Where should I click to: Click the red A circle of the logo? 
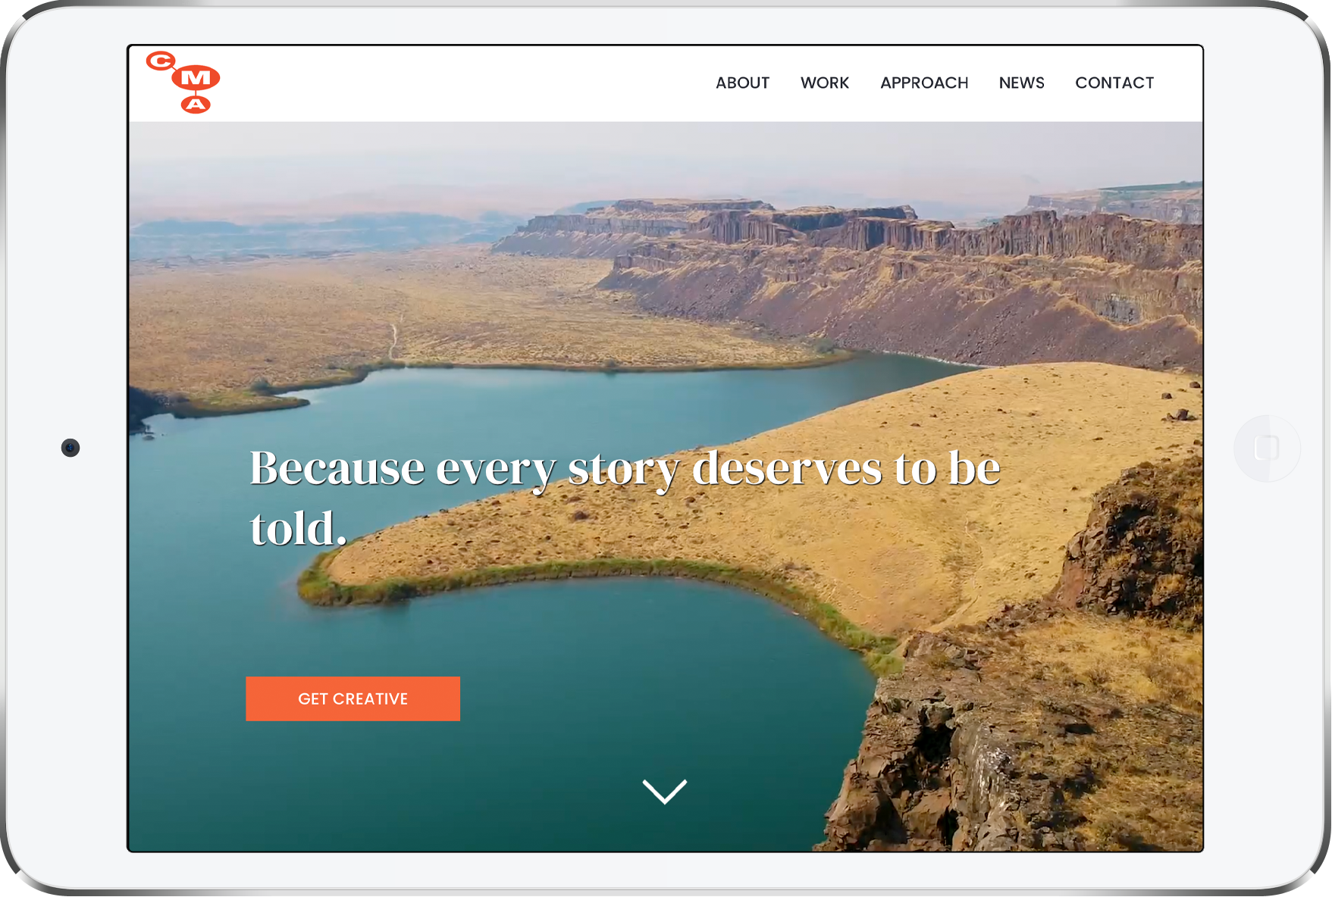point(196,105)
